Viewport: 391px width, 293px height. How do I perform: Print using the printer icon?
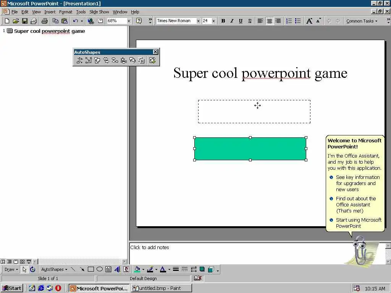tap(44, 21)
